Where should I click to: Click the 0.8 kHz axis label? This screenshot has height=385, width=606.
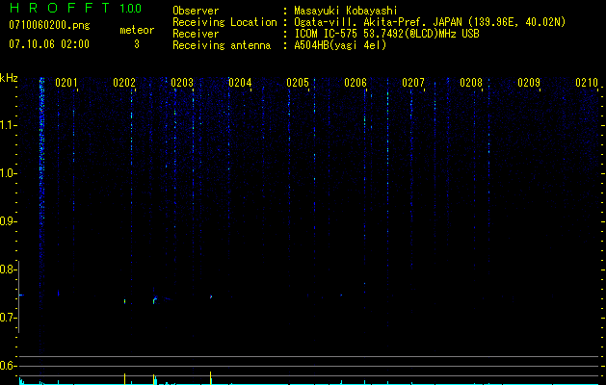pyautogui.click(x=8, y=269)
